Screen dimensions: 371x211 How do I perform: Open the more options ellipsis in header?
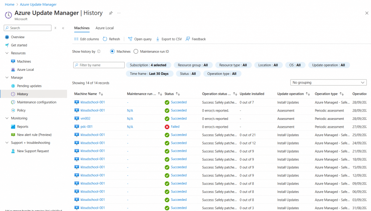pos(119,13)
